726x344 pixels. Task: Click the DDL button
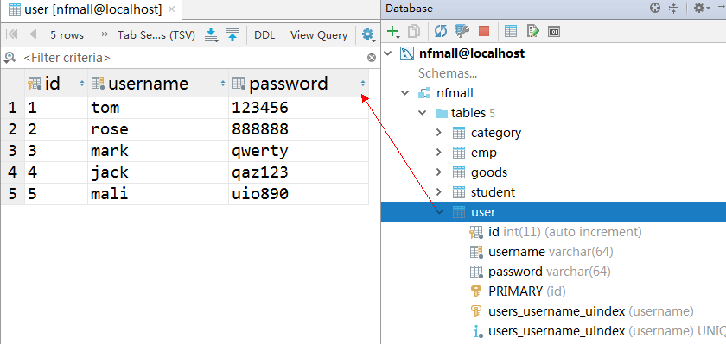click(x=264, y=35)
